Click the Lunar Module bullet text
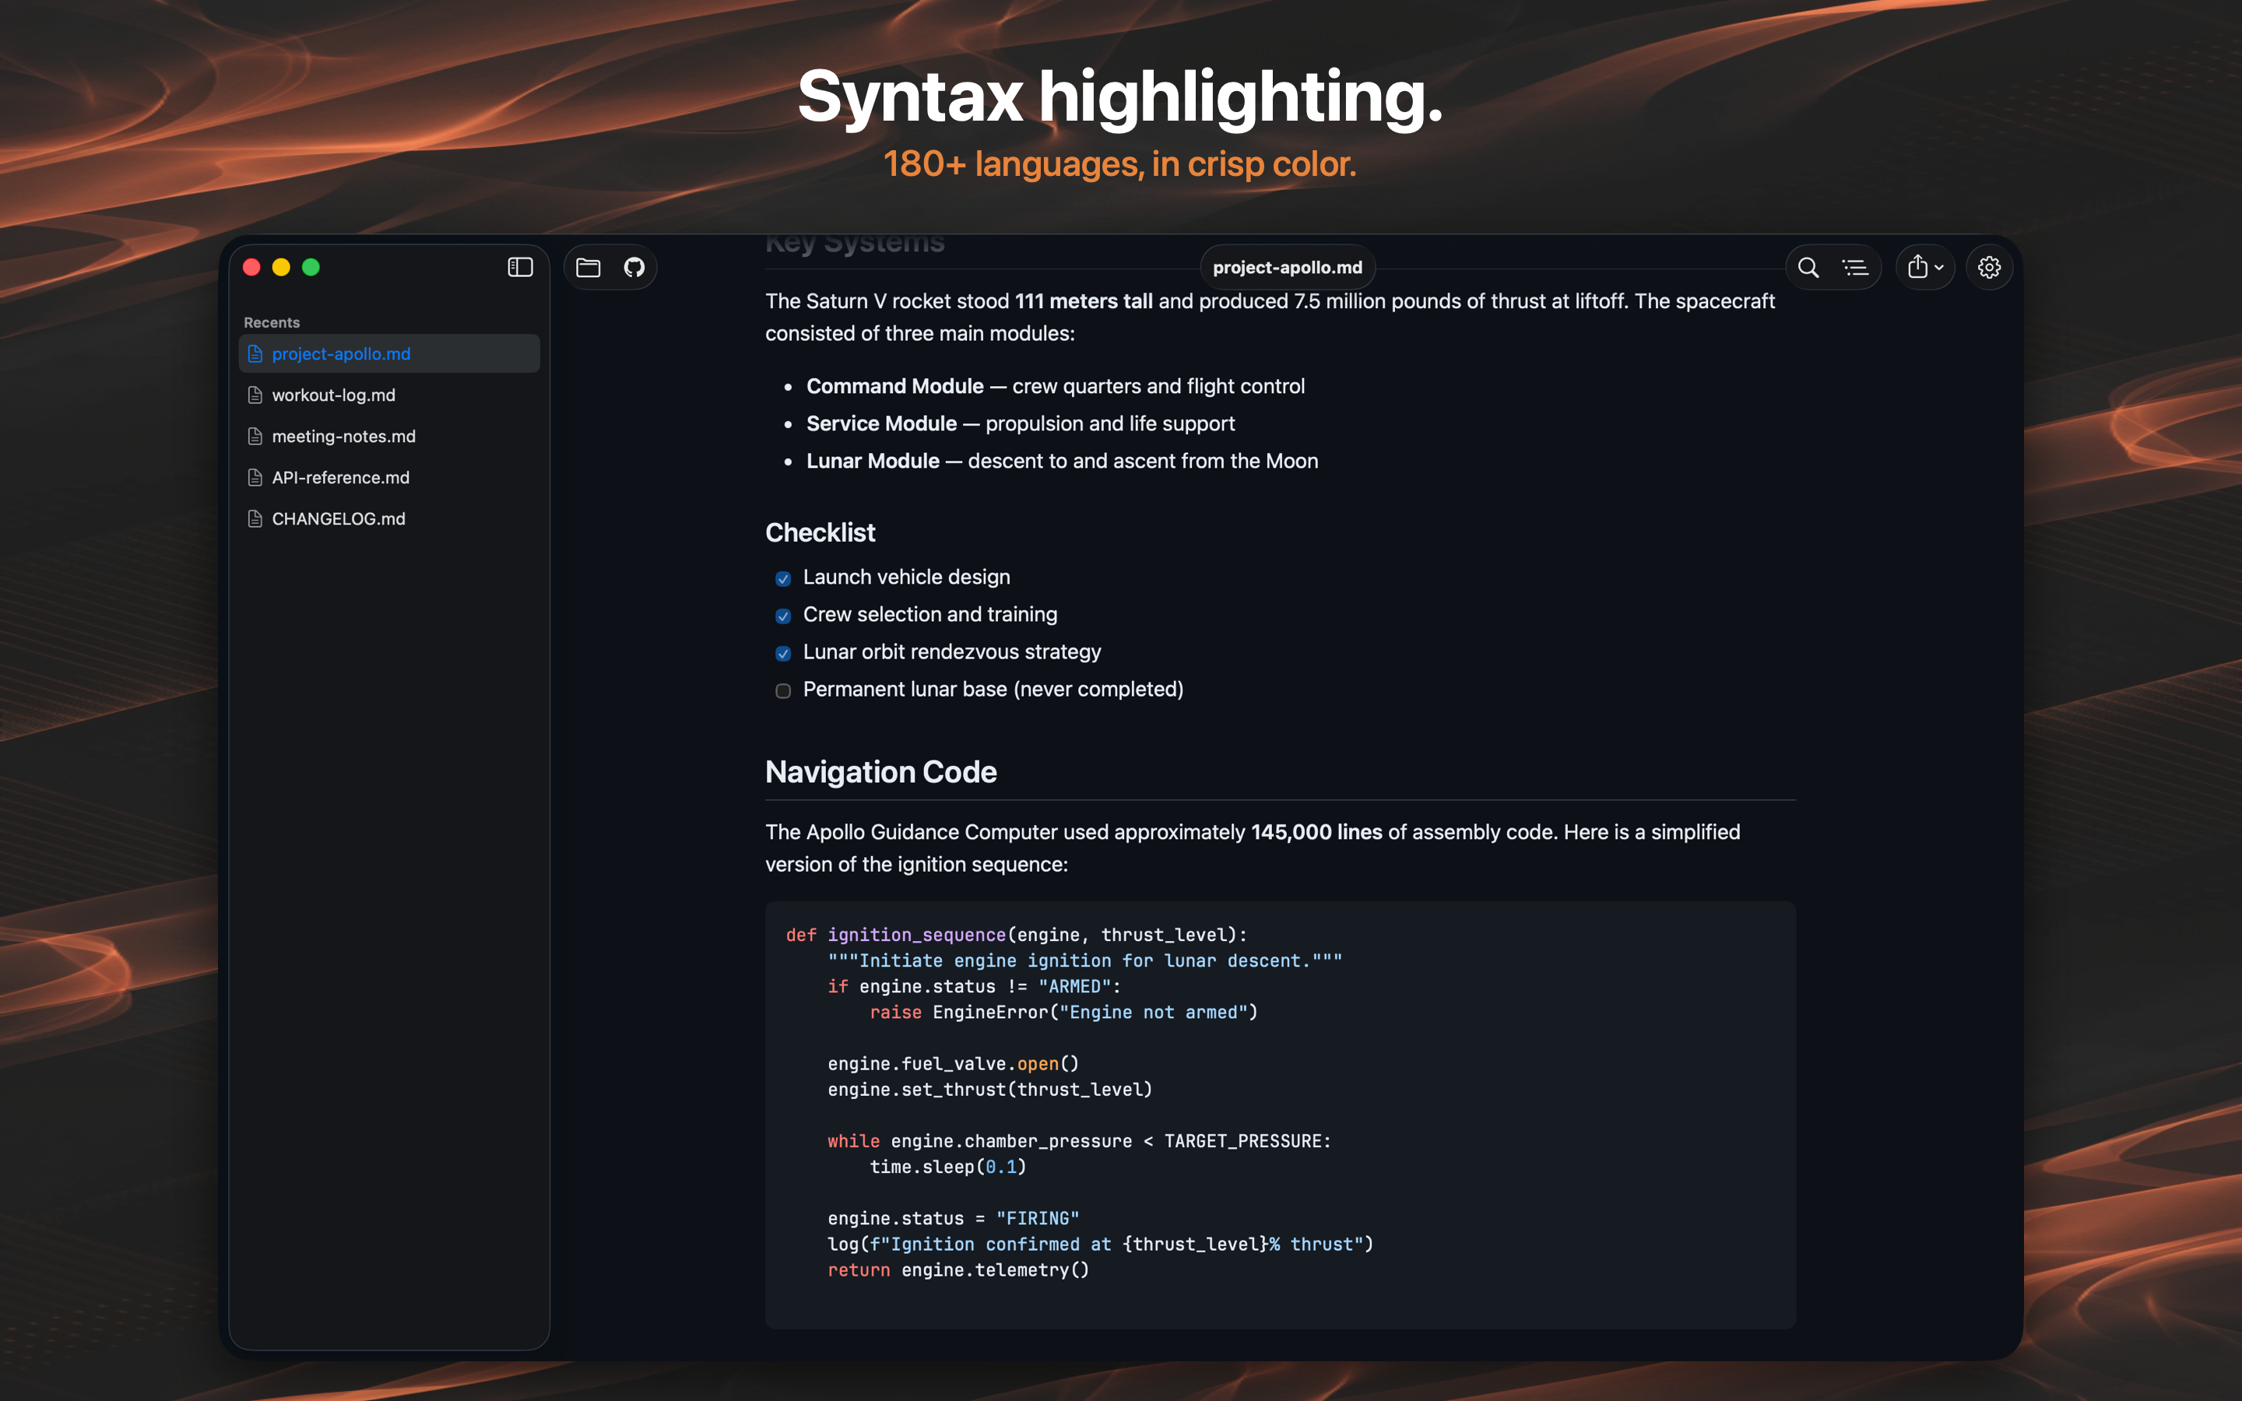 pyautogui.click(x=1062, y=462)
